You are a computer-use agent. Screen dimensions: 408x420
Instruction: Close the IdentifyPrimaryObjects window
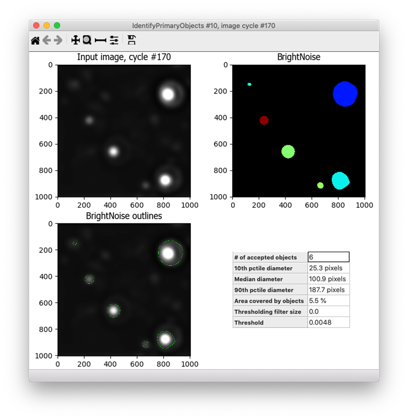[x=36, y=26]
